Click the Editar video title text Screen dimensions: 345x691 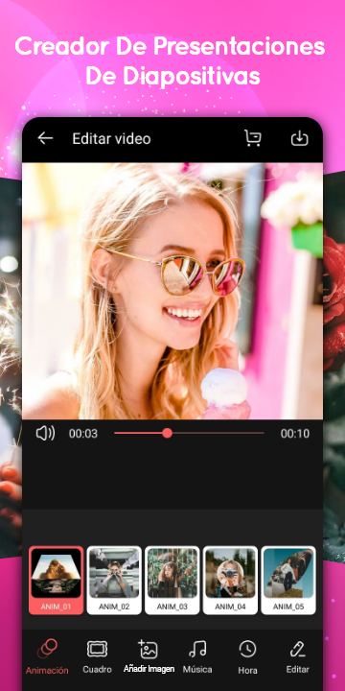(111, 139)
